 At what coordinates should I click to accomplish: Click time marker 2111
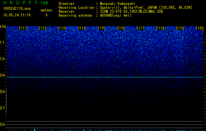click(23, 28)
